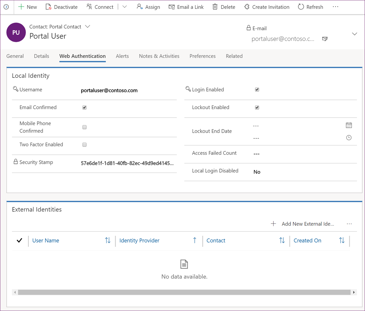Open the Lockout End Date calendar picker
Image resolution: width=365 pixels, height=311 pixels.
[x=349, y=125]
